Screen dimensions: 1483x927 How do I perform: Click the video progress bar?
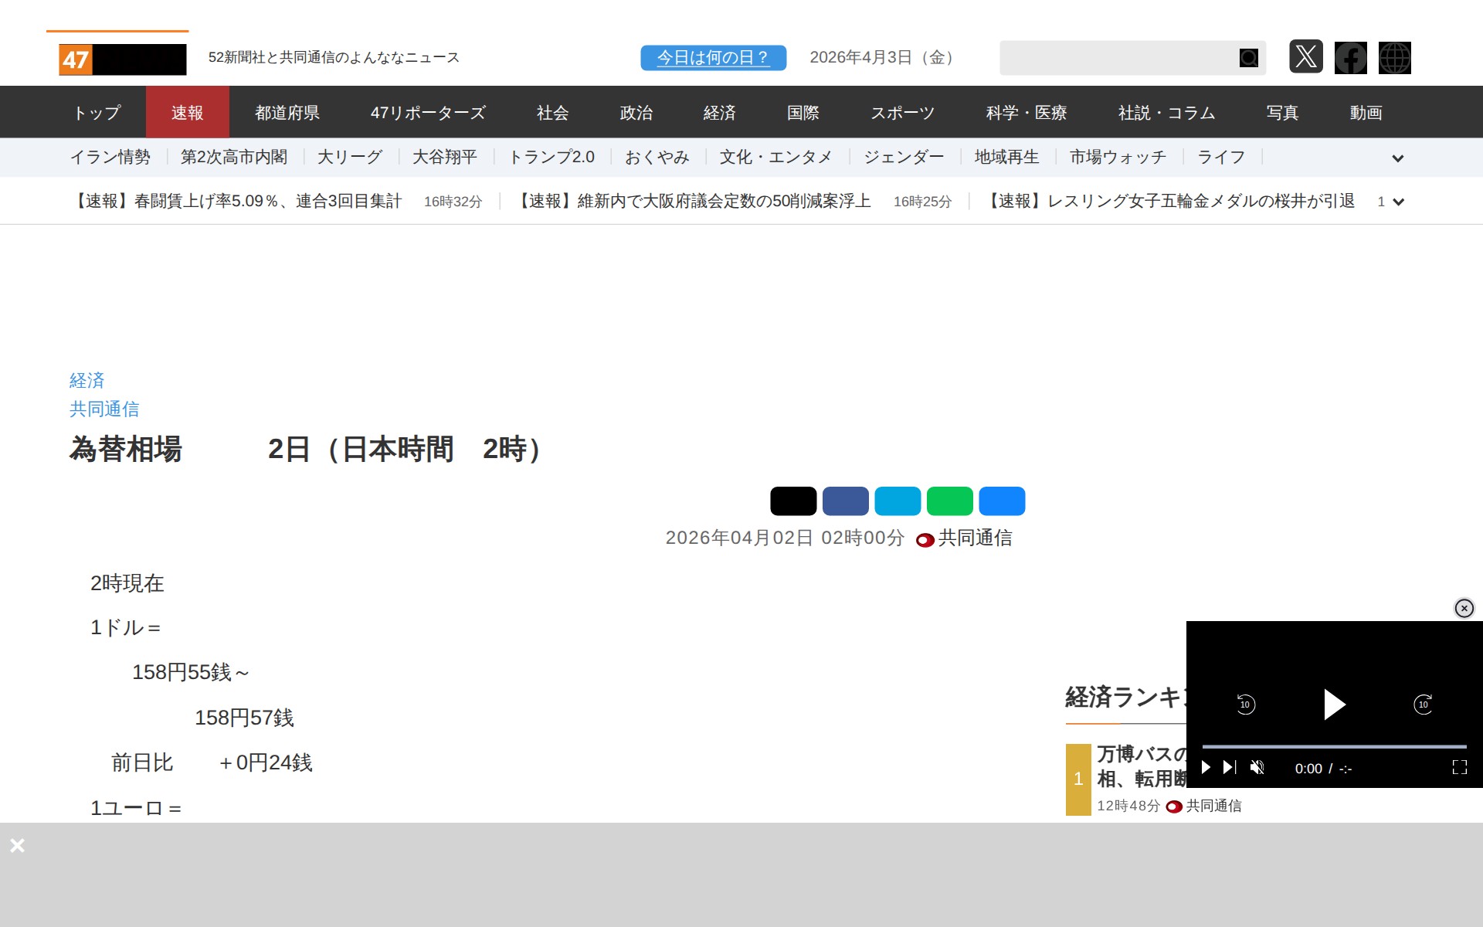(x=1334, y=746)
